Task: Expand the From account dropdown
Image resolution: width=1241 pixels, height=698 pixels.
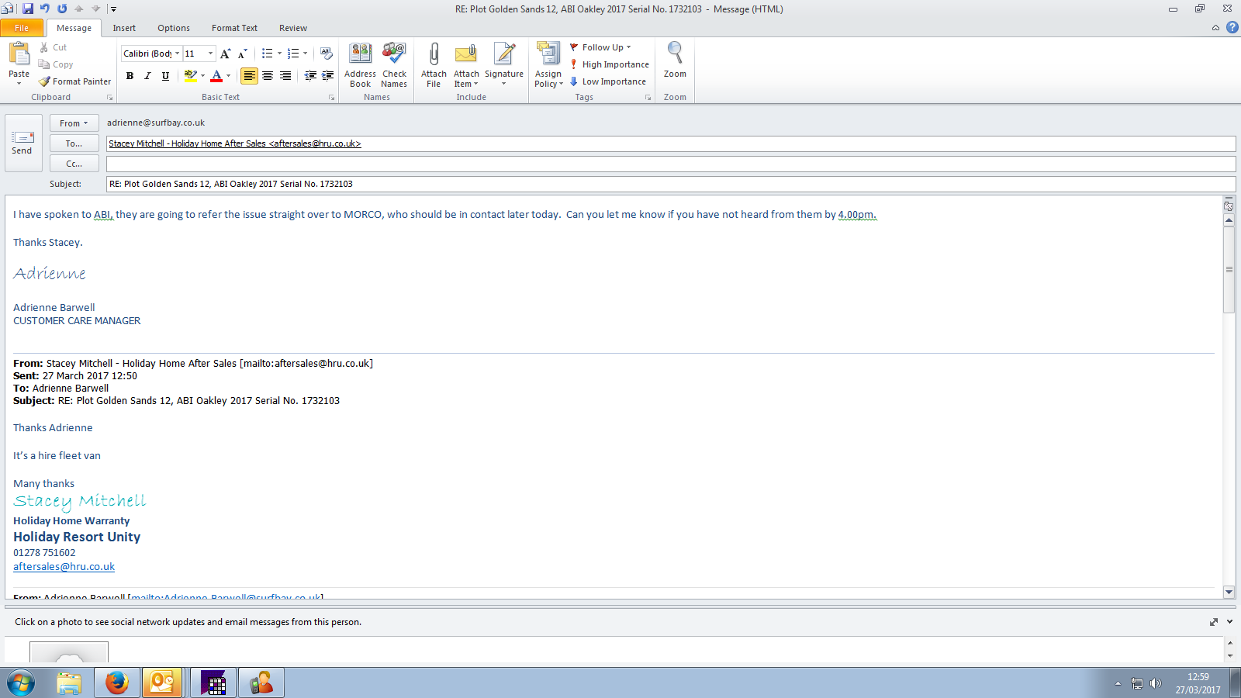Action: point(74,123)
